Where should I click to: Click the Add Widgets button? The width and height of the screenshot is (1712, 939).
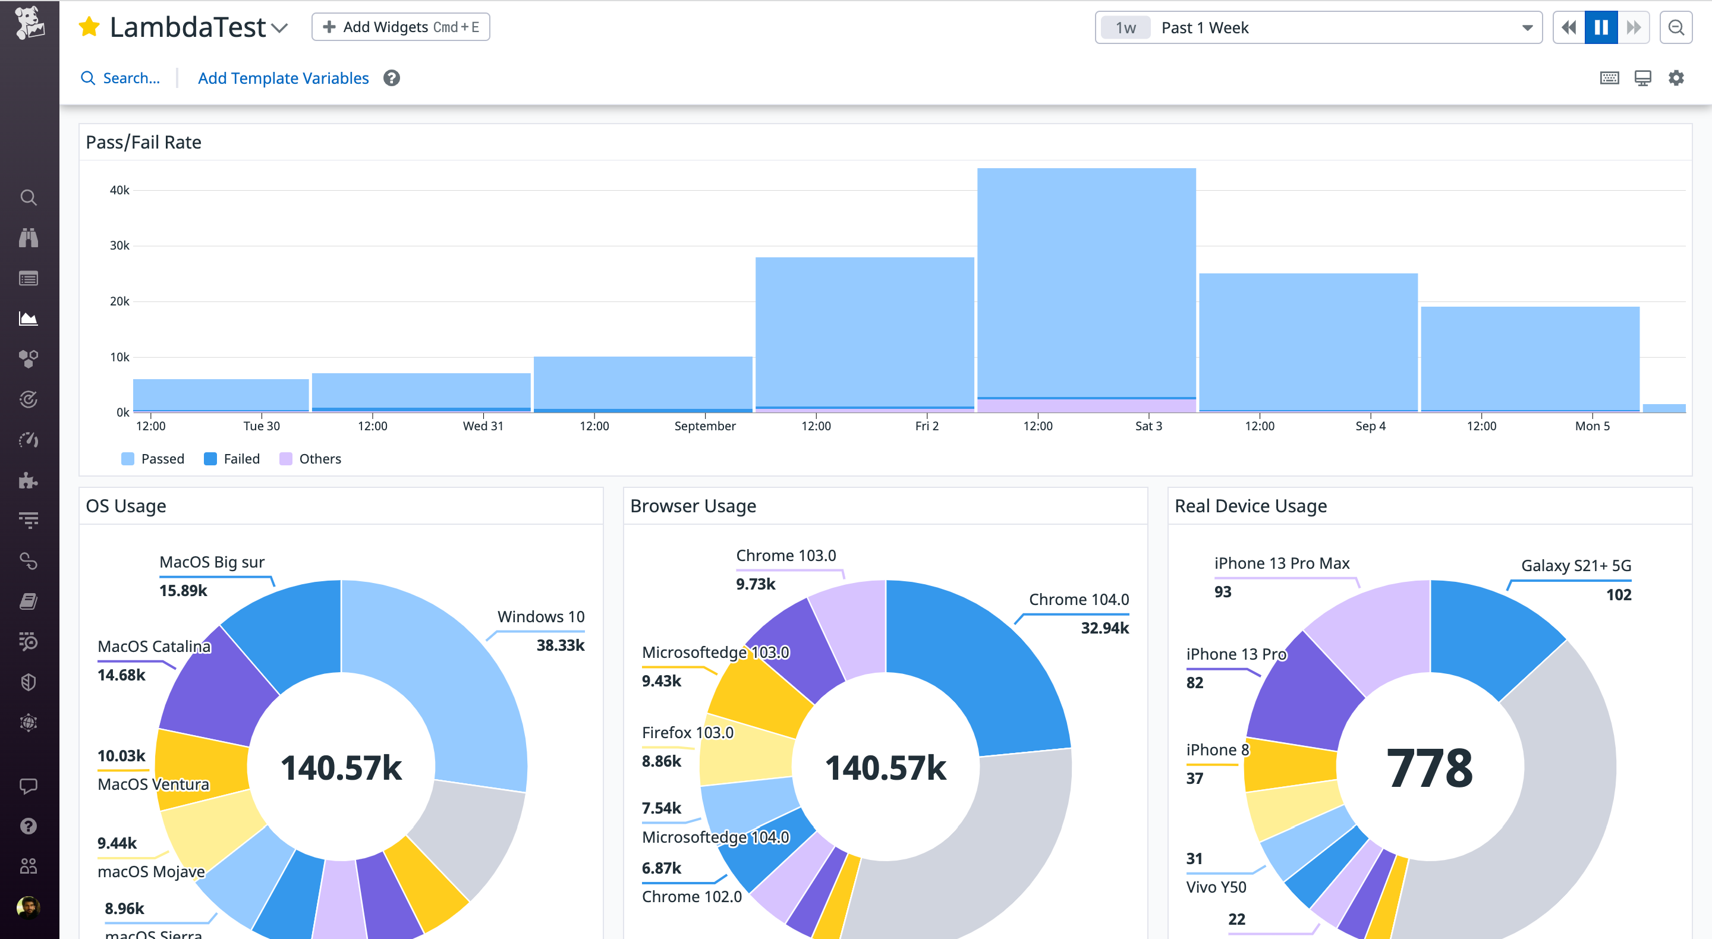coord(400,27)
